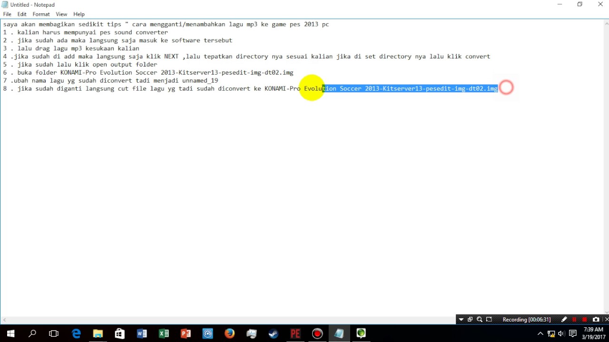Open the monitor-chart app in the taskbar
609x342 pixels.
[251, 333]
